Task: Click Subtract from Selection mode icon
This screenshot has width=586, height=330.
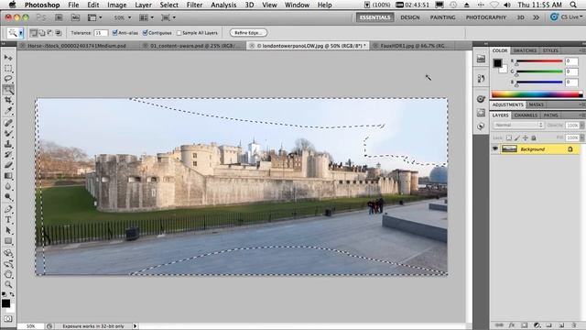Action: coord(50,33)
